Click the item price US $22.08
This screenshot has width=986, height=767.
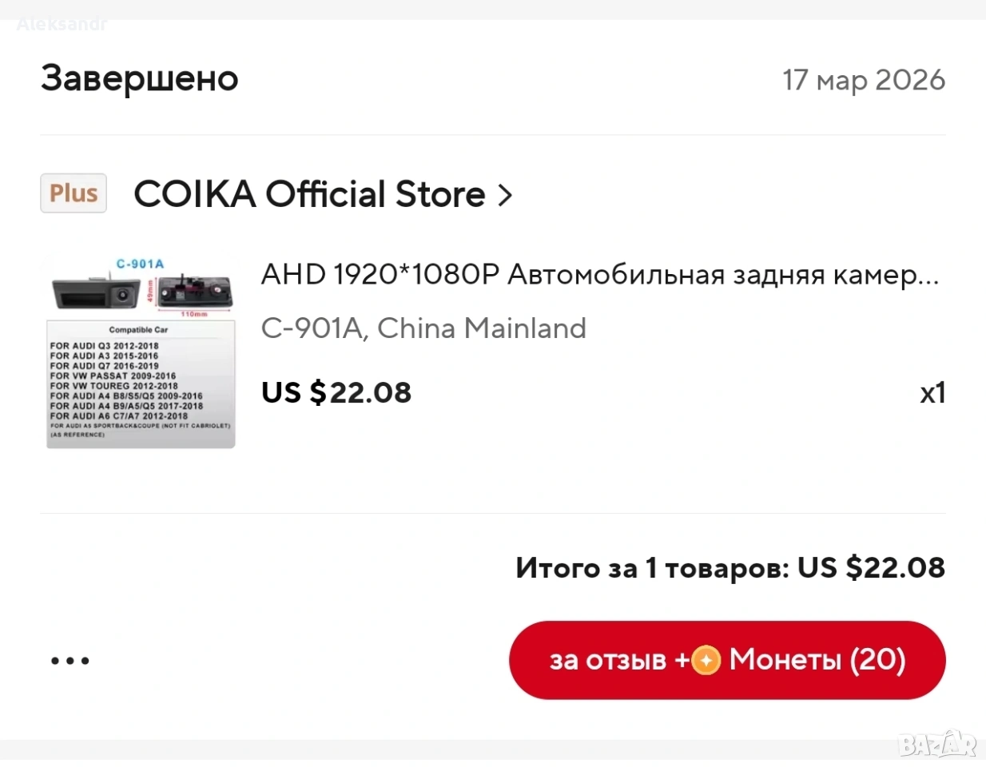336,392
